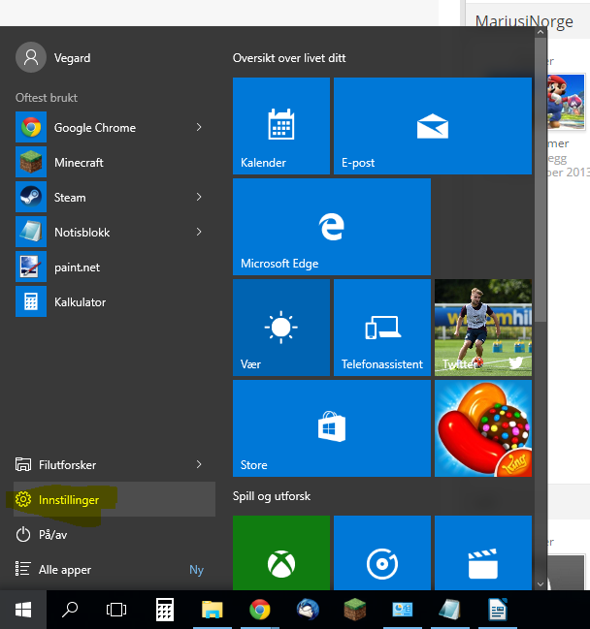This screenshot has height=629, width=590.
Task: Open Minecraft from the taskbar
Action: 355,610
